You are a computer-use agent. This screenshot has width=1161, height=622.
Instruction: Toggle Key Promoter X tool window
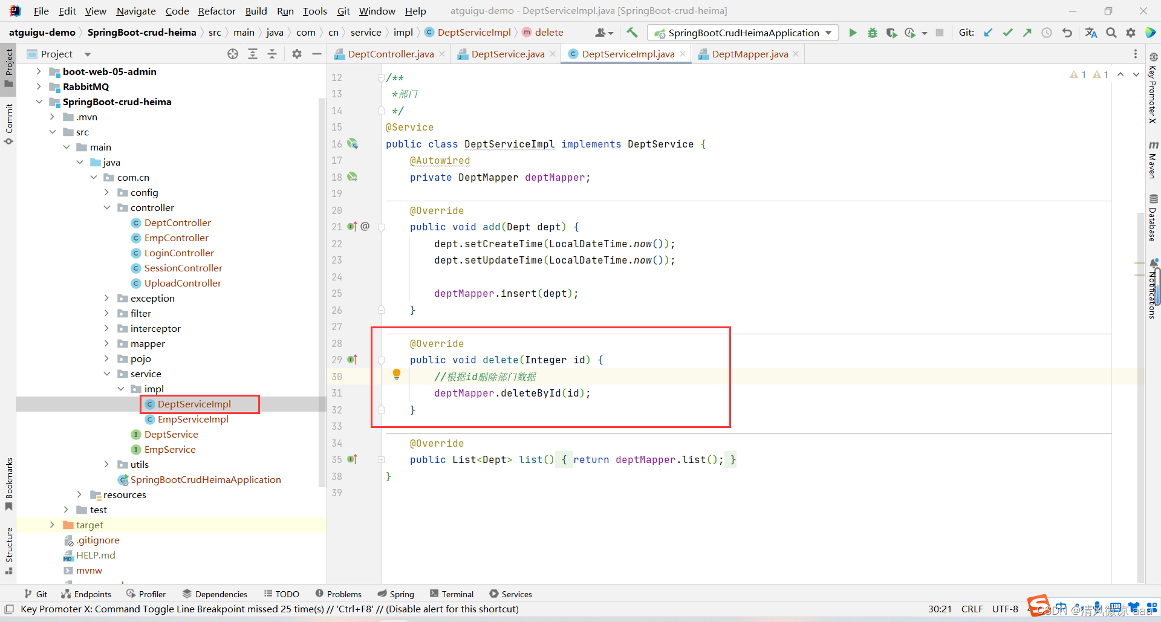pyautogui.click(x=1153, y=88)
